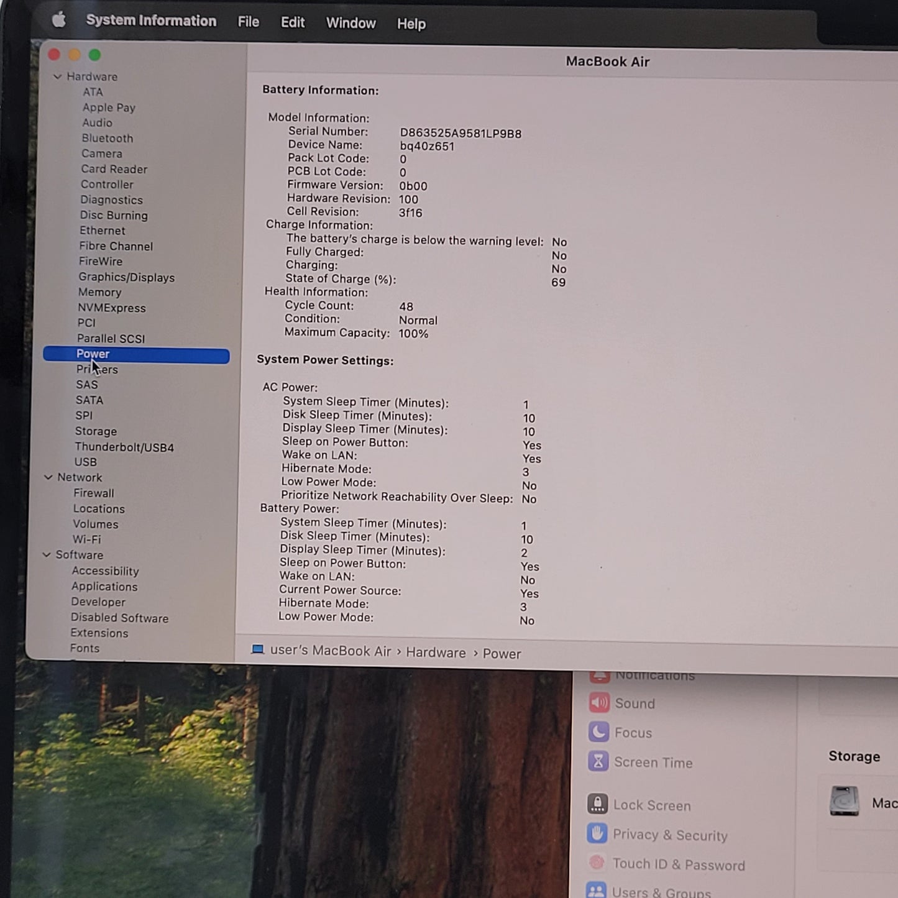Select Parallel SCSI in the sidebar
This screenshot has height=898, width=898.
[111, 339]
